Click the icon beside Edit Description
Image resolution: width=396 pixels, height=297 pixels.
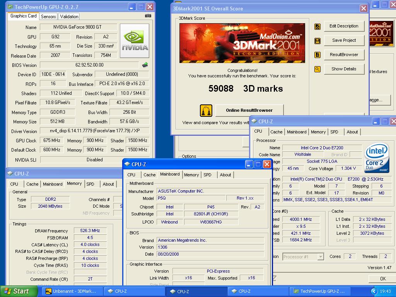tap(317, 26)
